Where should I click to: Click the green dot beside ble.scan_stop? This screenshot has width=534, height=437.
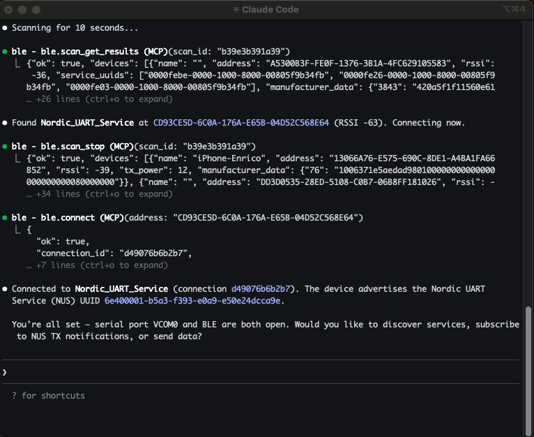tap(6, 147)
